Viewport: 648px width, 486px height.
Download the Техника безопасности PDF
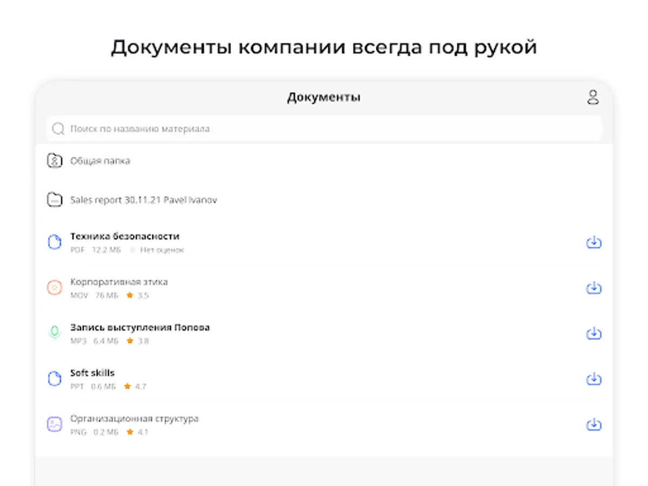593,242
